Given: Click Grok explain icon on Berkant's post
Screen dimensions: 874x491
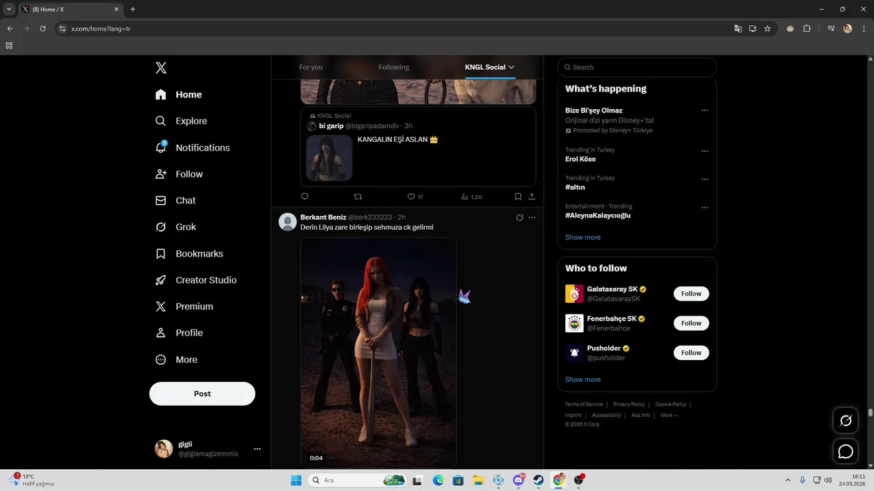Looking at the screenshot, I should click(520, 218).
